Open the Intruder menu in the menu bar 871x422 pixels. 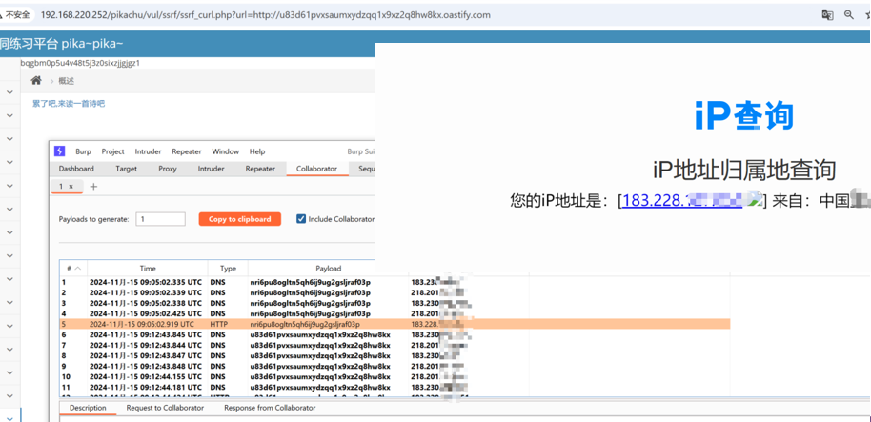coord(148,151)
